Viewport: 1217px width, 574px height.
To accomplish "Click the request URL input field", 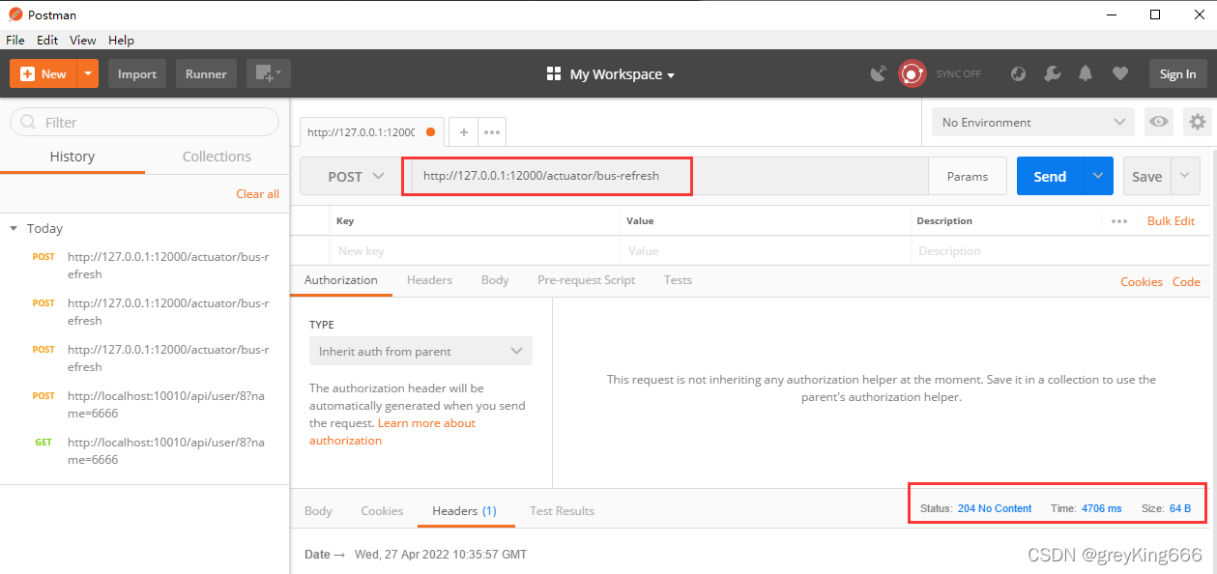I will pyautogui.click(x=670, y=176).
